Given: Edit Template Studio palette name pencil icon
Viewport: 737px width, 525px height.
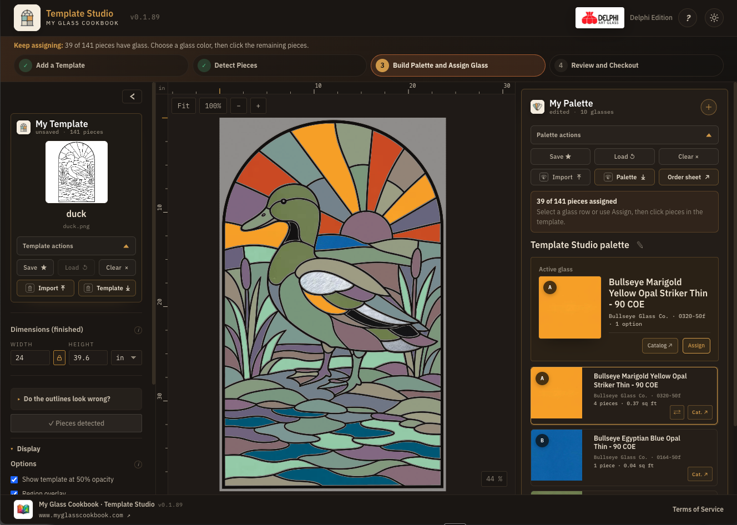Looking at the screenshot, I should (639, 245).
